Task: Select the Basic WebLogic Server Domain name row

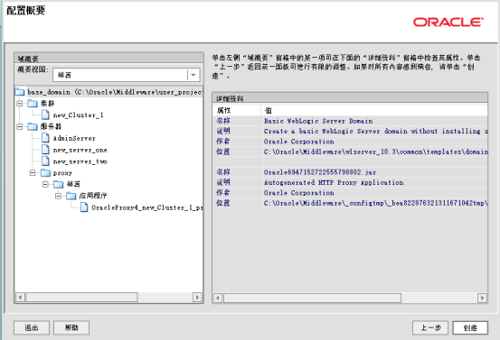Action: [x=350, y=121]
